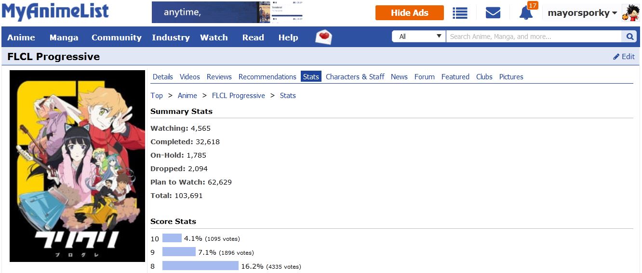
Task: Click the FLCL Progressive poster image
Action: pos(77,166)
